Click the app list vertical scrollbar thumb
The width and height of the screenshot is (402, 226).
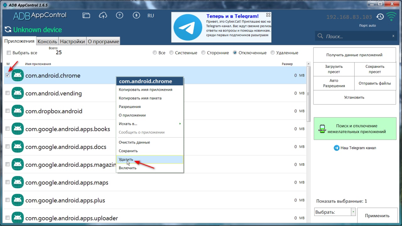point(308,94)
